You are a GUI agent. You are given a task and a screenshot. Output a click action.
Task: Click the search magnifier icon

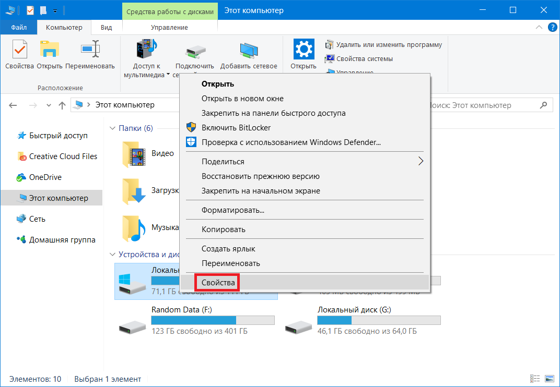[543, 105]
